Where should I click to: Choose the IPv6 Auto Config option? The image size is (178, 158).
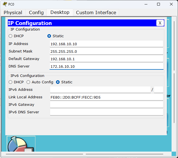(x=28, y=82)
